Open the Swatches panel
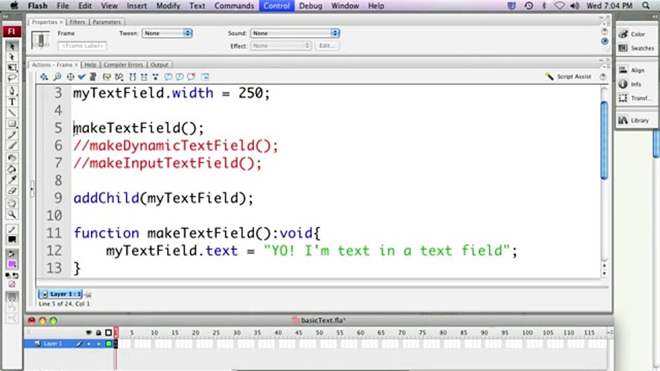This screenshot has width=660, height=371. click(x=637, y=48)
